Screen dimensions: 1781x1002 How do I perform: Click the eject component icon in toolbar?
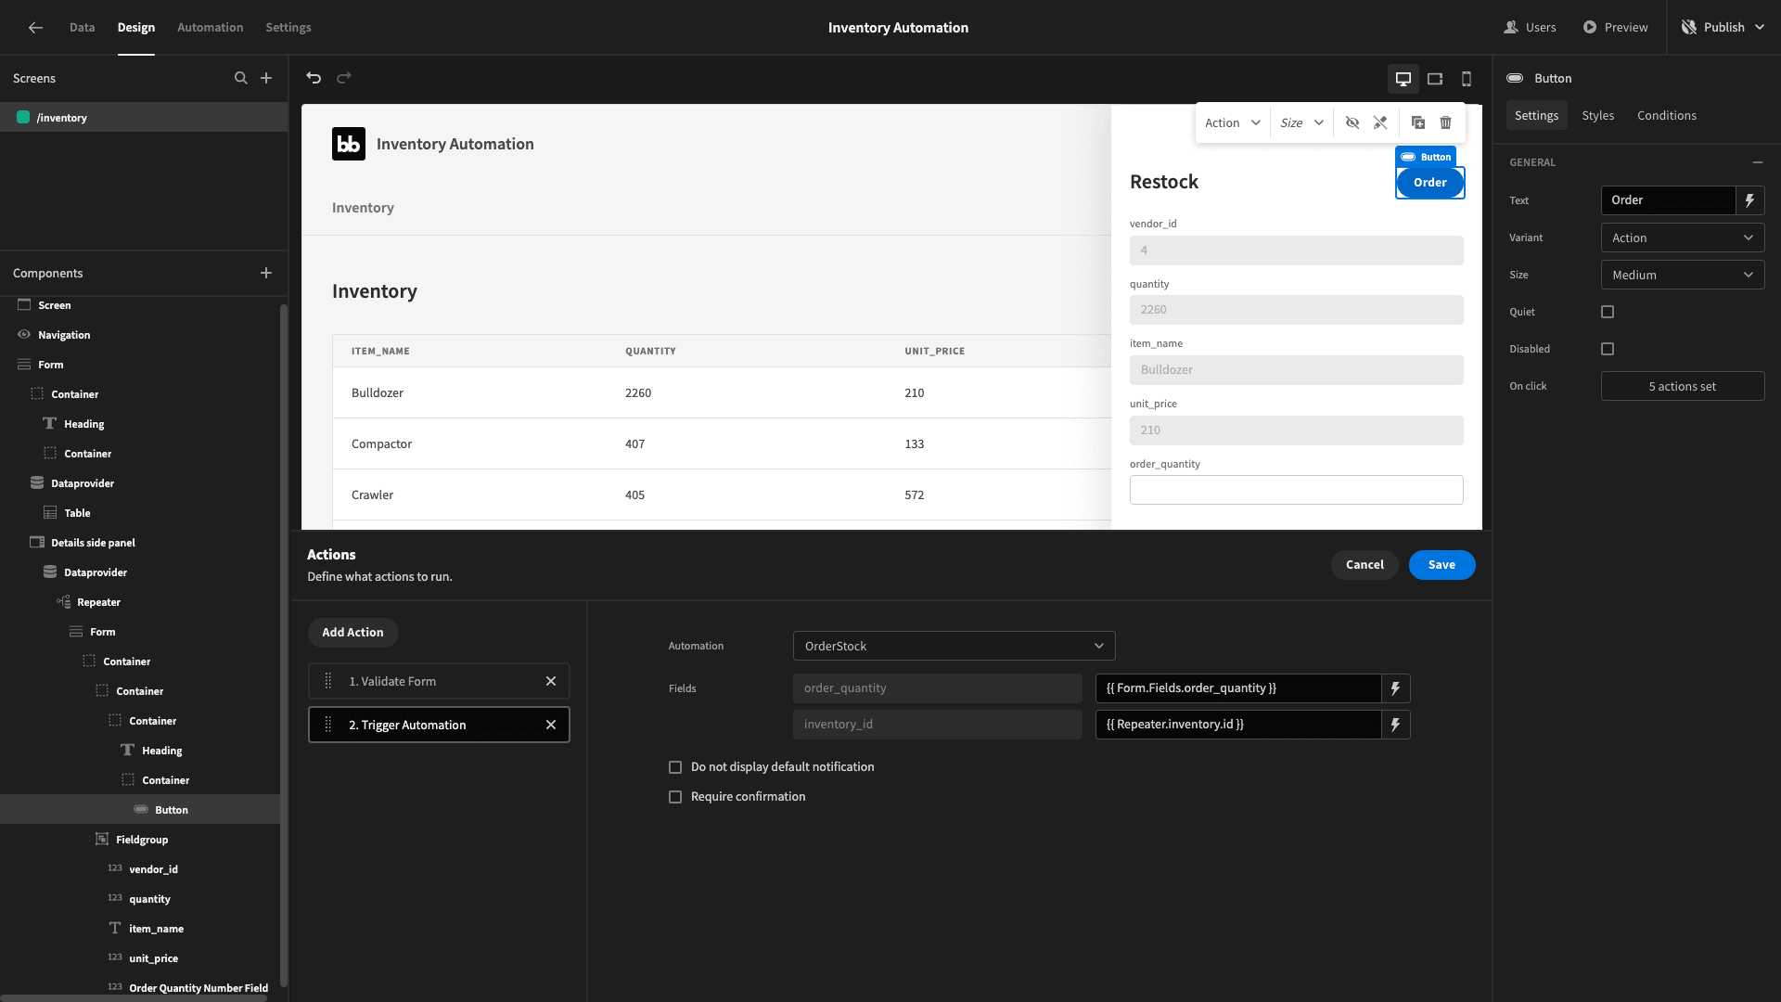click(x=1380, y=122)
